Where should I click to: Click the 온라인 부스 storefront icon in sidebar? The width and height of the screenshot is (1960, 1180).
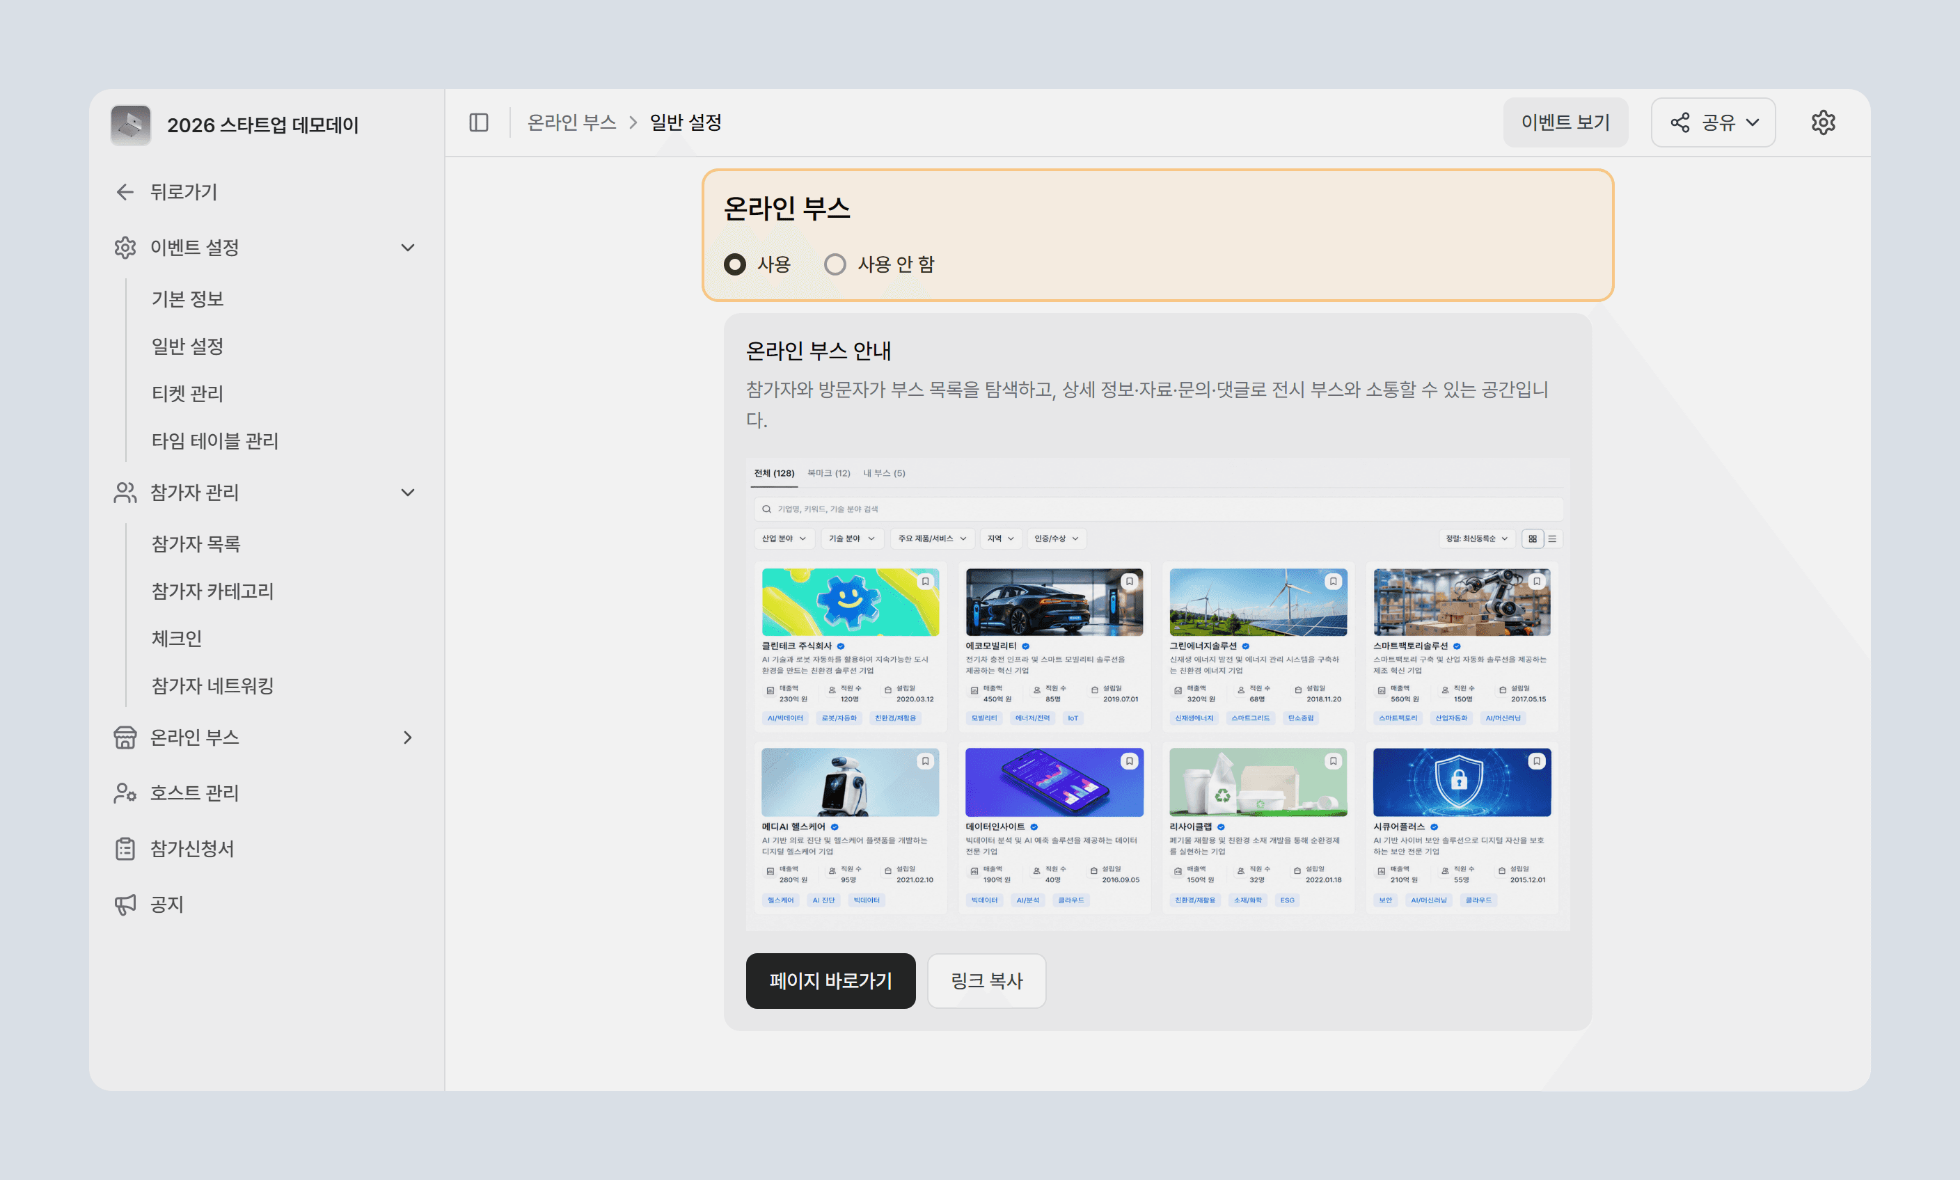click(125, 737)
